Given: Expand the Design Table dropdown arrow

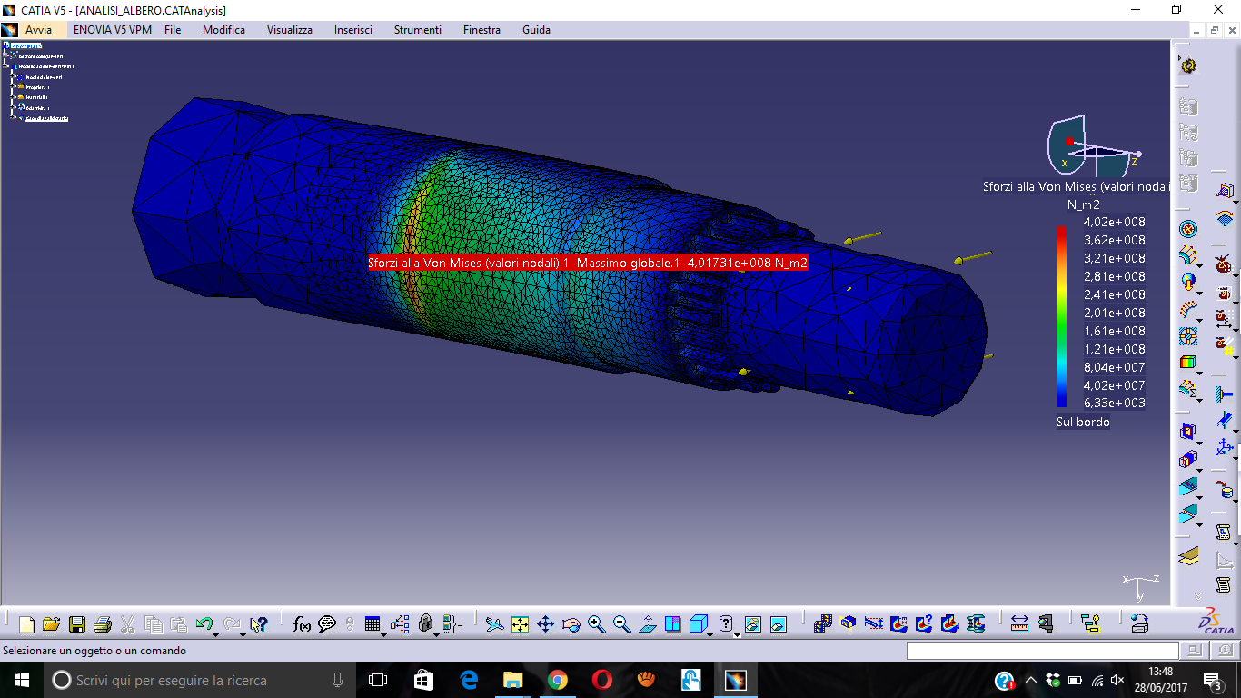Looking at the screenshot, I should 383,633.
